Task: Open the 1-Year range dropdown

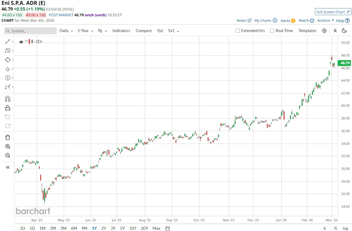Action: [x=84, y=31]
